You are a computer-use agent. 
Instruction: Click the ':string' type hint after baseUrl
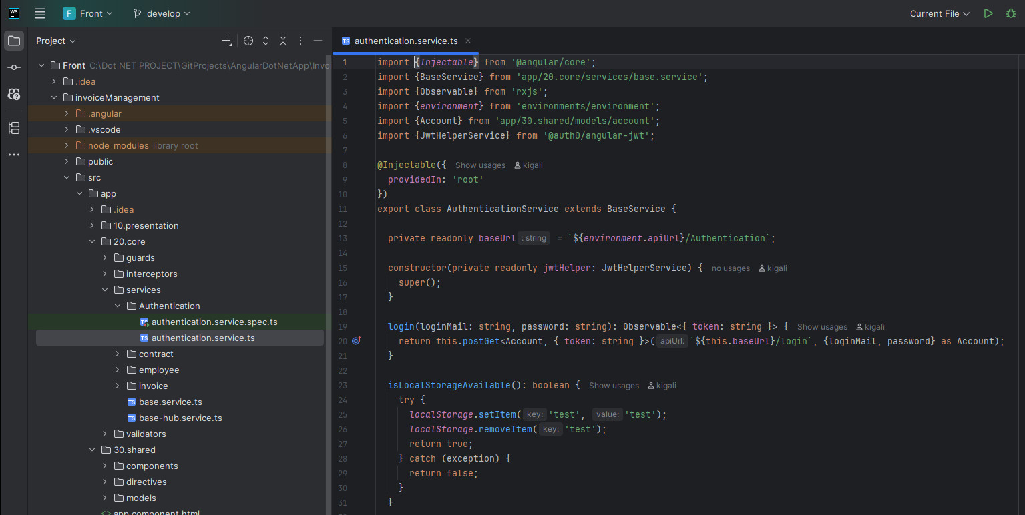(x=534, y=238)
